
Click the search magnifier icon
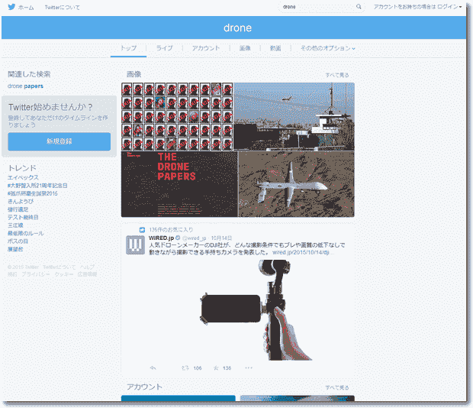point(359,6)
